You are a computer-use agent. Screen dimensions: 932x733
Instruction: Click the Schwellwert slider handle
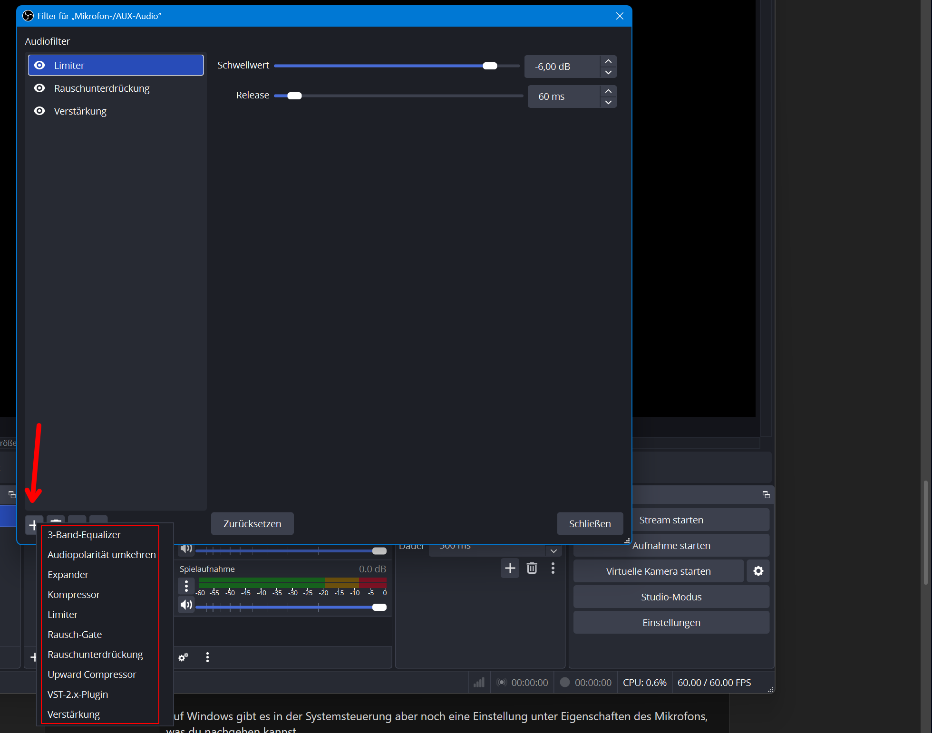click(x=490, y=66)
